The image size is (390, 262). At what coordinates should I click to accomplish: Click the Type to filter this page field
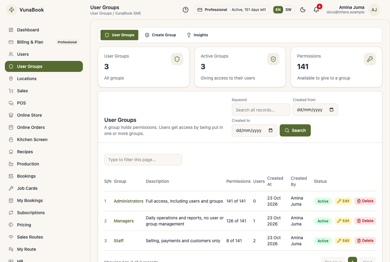pyautogui.click(x=143, y=160)
